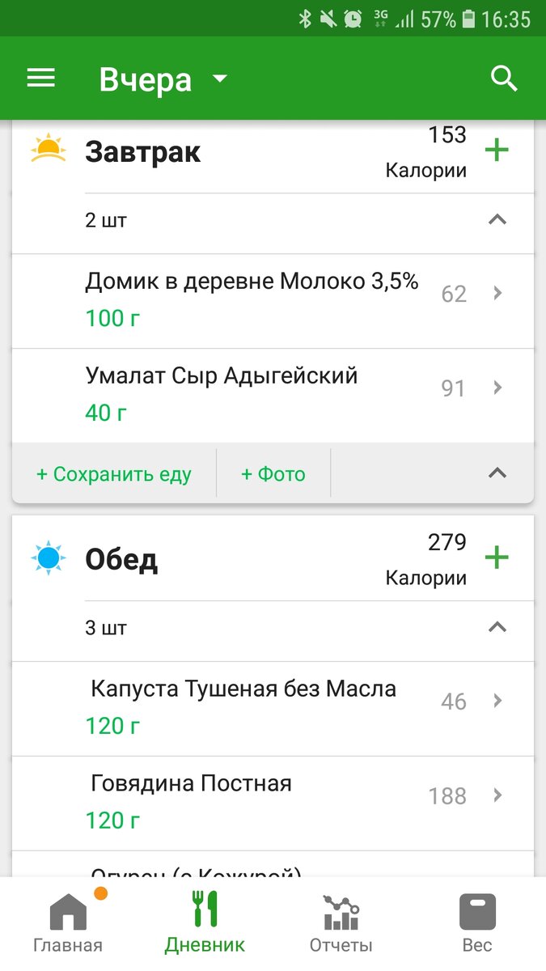Open the search function
546x971 pixels.
pos(503,78)
